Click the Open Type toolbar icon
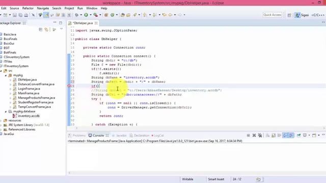This screenshot has height=183, width=326. coord(123,15)
